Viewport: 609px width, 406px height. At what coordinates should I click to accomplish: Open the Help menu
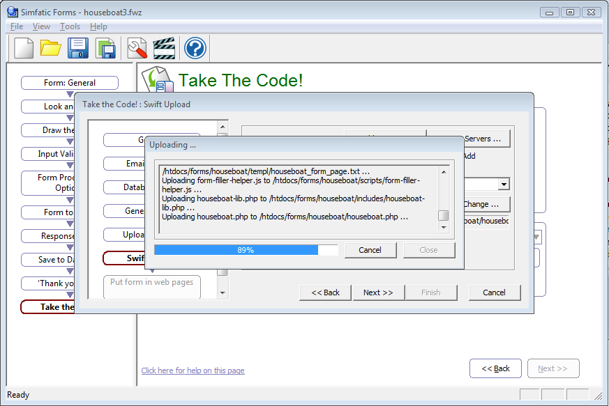tap(98, 26)
